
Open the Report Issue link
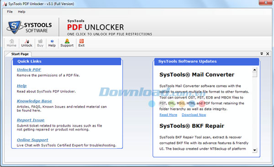pyautogui.click(x=31, y=120)
